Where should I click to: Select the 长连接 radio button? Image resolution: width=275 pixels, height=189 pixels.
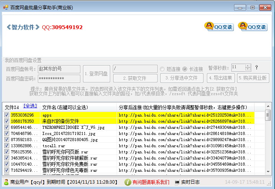(x=185, y=69)
